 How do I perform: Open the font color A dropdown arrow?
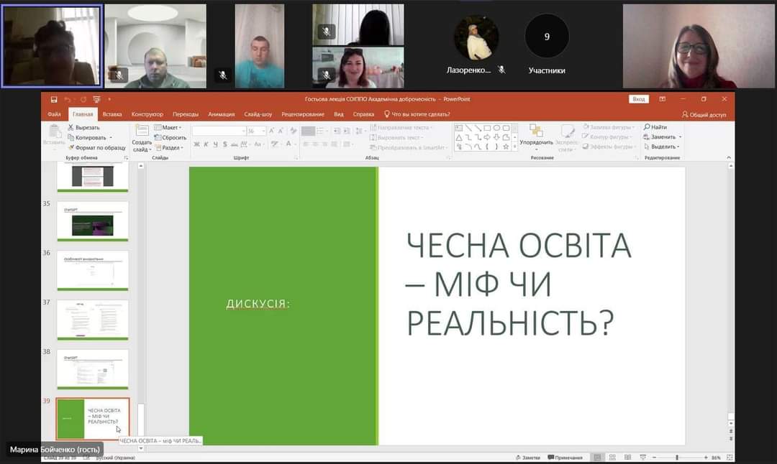pyautogui.click(x=296, y=144)
